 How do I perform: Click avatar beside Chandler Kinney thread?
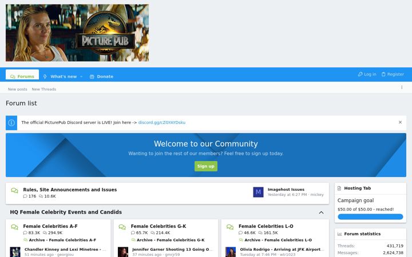(x=15, y=252)
